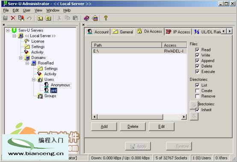The height and width of the screenshot is (162, 237).
Task: Click the Edit button below path list
Action: coord(161,127)
